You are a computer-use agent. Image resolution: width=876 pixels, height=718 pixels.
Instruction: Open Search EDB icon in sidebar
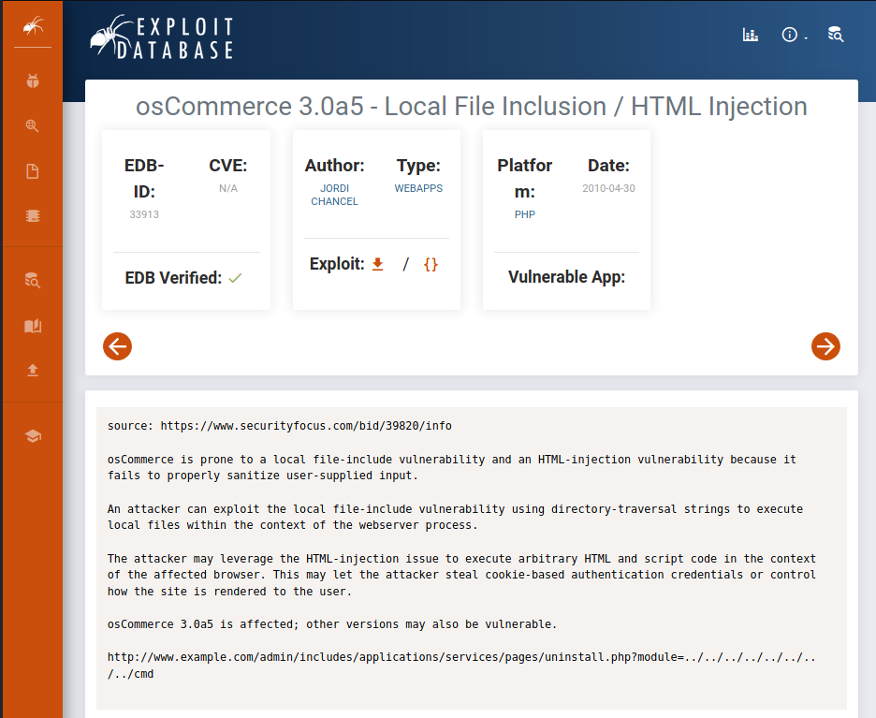33,279
